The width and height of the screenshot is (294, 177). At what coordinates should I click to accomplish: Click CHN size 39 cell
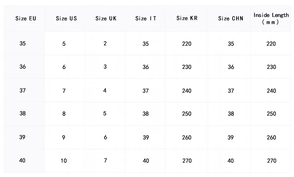pyautogui.click(x=231, y=137)
